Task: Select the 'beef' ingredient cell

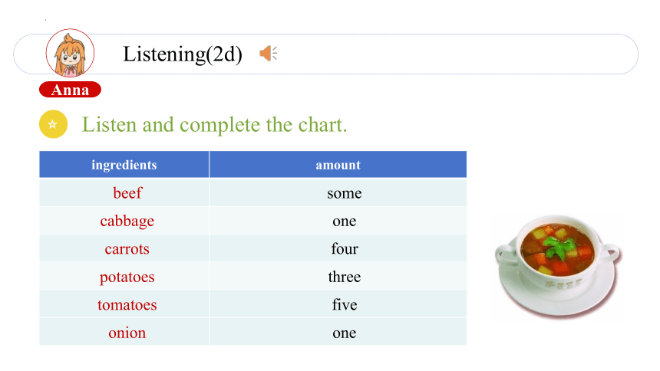Action: (124, 192)
